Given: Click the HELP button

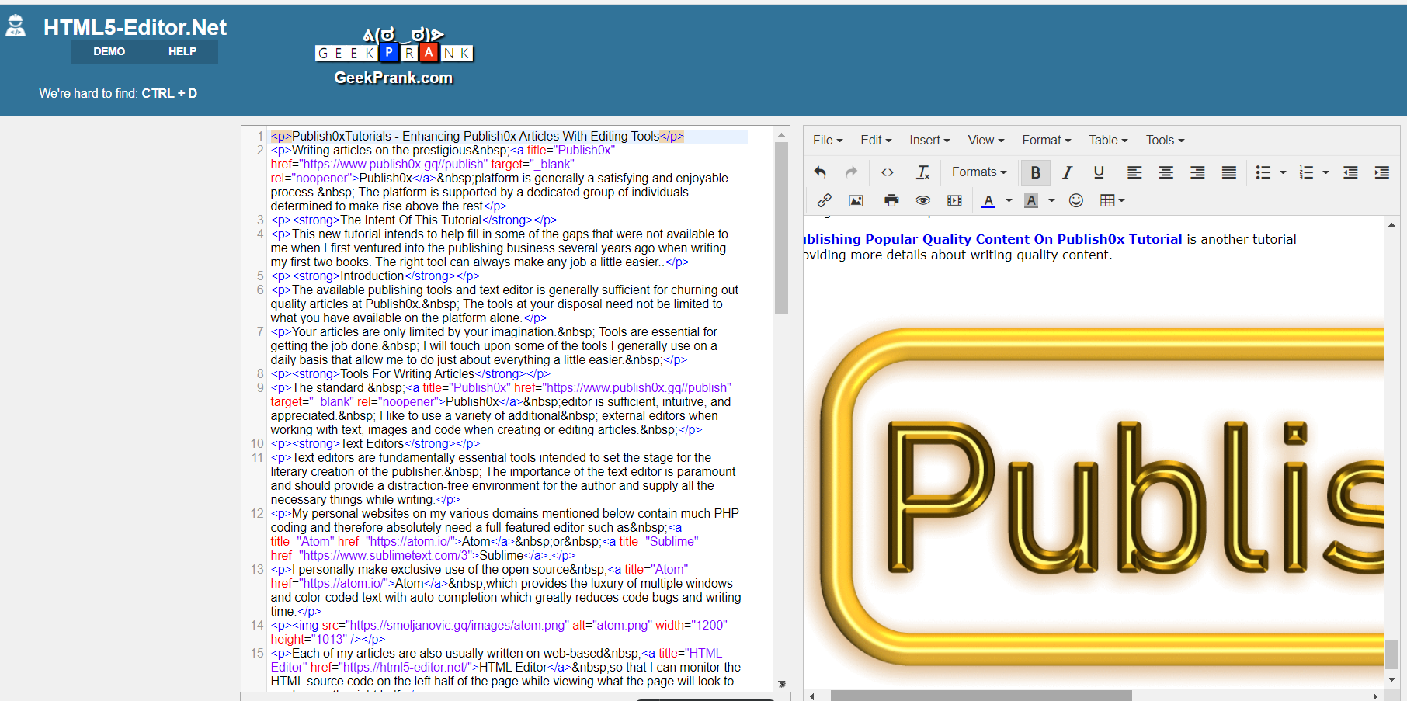Looking at the screenshot, I should (182, 51).
